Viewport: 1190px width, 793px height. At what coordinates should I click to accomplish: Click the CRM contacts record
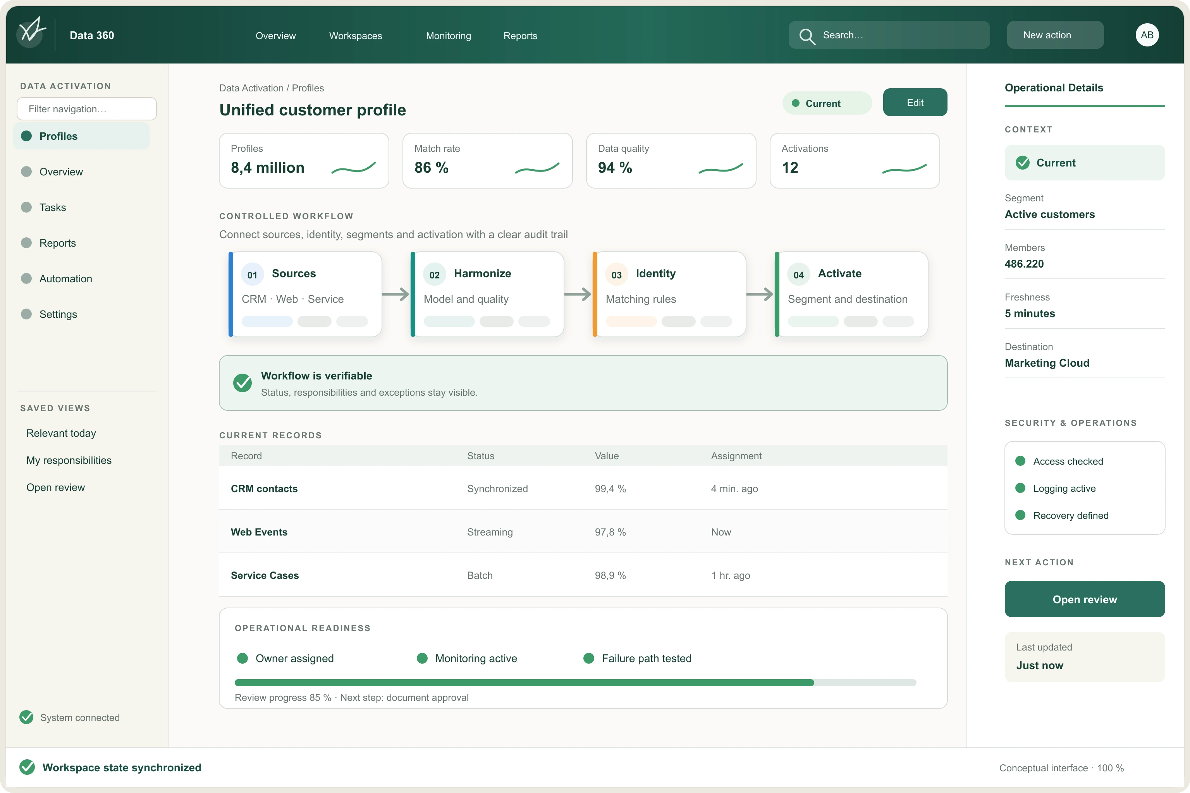coord(583,488)
